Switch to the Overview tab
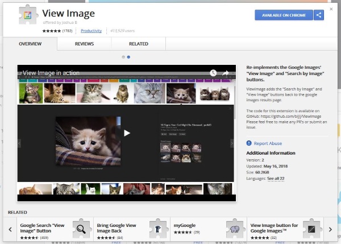Viewport: 341px width, 244px height. pos(30,44)
